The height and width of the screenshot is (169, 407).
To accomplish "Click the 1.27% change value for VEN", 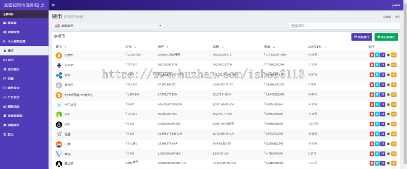I will click(312, 154).
